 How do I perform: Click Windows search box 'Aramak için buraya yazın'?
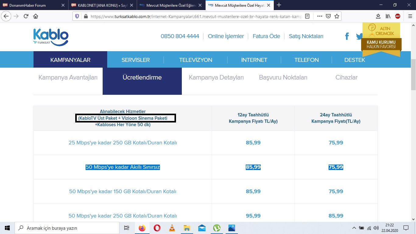point(67,228)
